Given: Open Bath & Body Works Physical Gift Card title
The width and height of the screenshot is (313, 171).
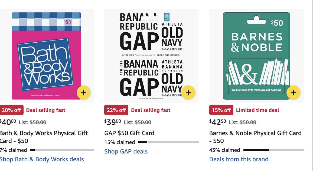Looking at the screenshot, I should 44,137.
